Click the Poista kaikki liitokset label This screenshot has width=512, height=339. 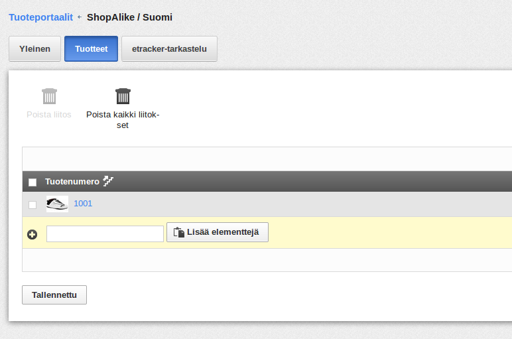point(123,120)
